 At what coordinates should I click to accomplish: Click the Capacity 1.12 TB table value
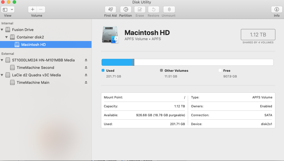point(180,106)
